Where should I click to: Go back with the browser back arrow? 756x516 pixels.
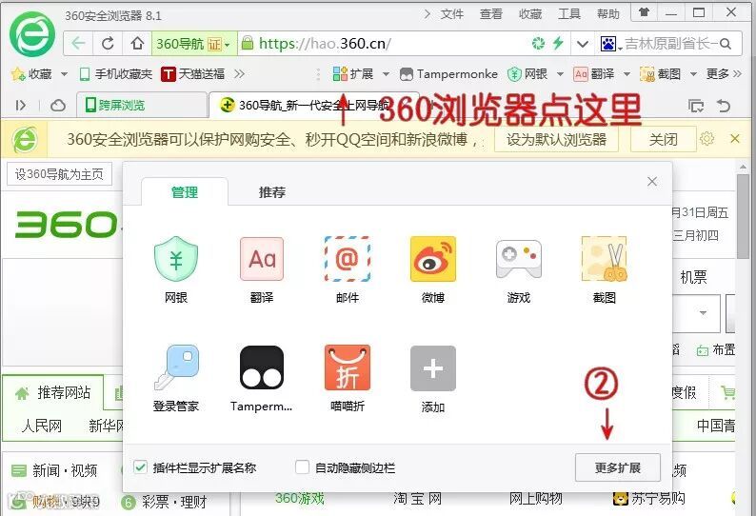coord(78,44)
